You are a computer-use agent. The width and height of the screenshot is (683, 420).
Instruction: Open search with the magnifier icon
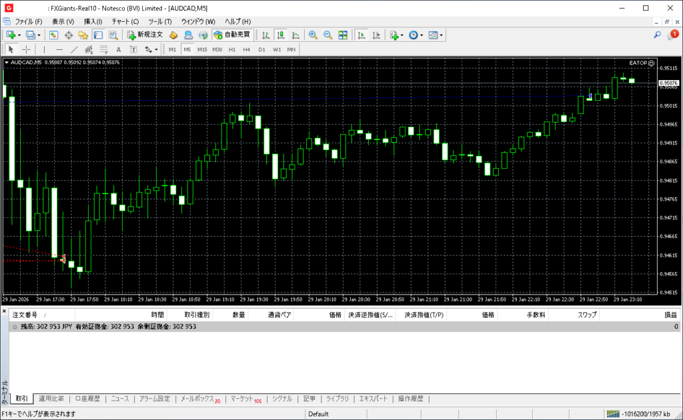(657, 35)
